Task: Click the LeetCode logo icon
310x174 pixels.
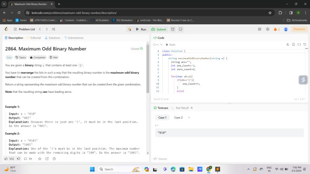Action: 6,29
